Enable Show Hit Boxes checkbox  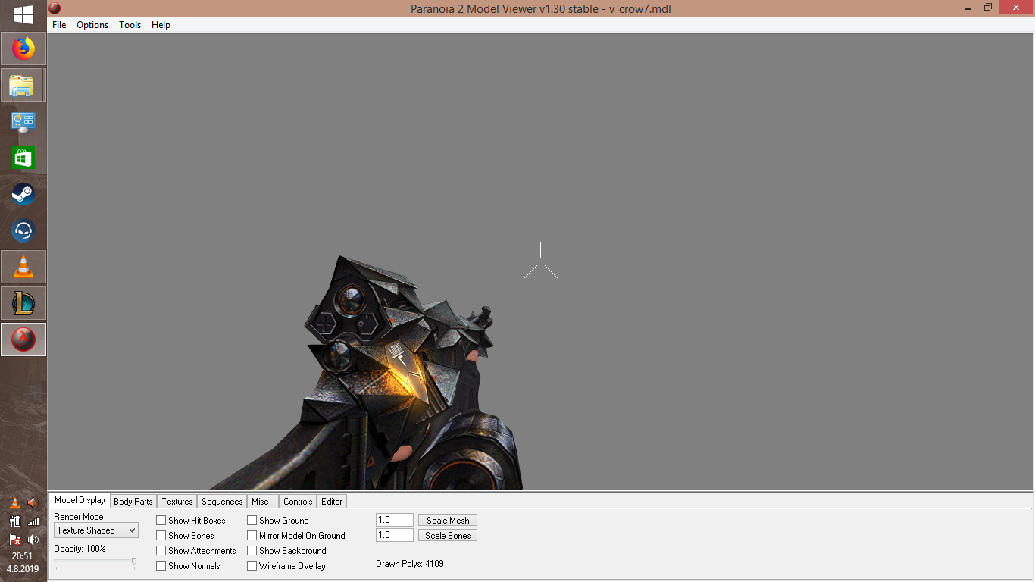coord(161,521)
